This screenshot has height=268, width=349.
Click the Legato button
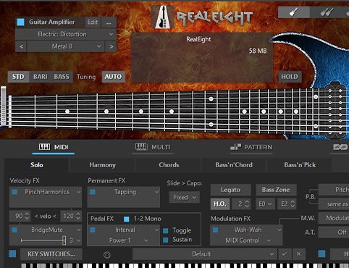230,190
